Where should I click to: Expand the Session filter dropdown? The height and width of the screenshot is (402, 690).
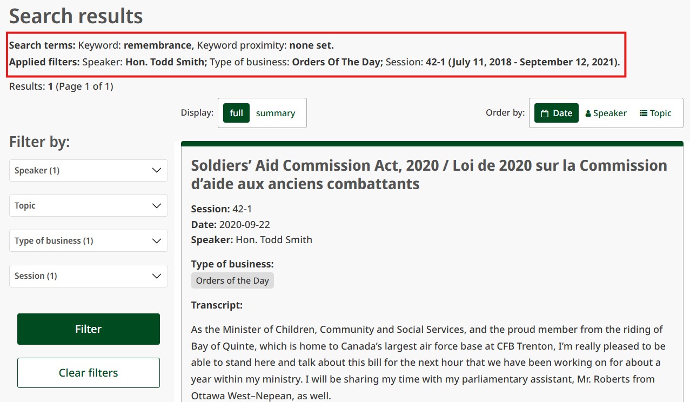tap(88, 276)
